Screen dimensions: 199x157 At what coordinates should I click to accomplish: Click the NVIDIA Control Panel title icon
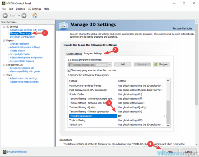pos(3,3)
